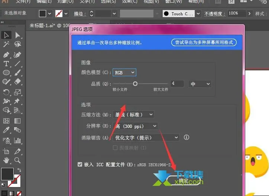This screenshot has width=269, height=196.
Task: Open the 选择(S) menu
Action: pos(108,1)
